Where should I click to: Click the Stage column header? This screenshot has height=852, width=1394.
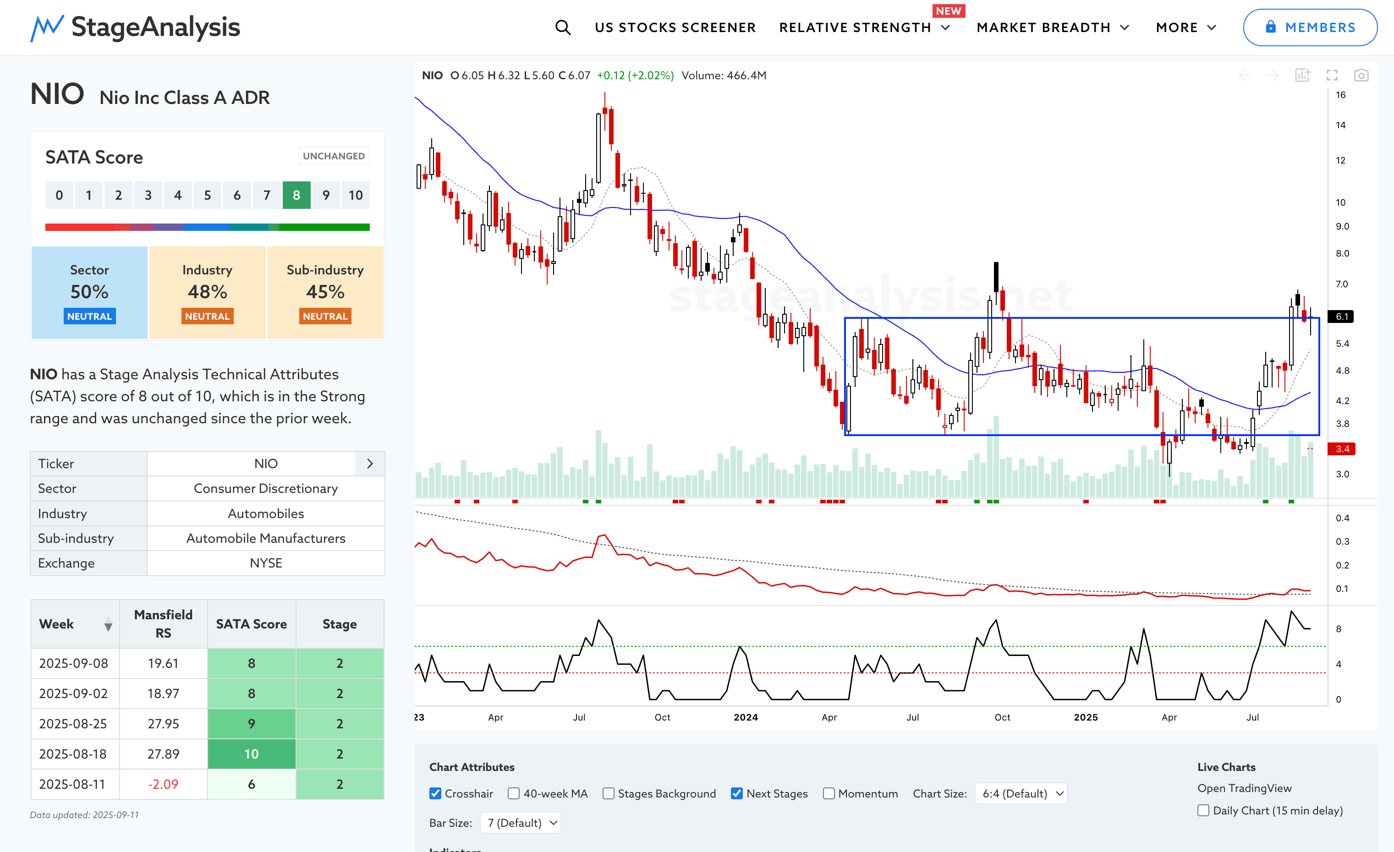click(x=340, y=623)
